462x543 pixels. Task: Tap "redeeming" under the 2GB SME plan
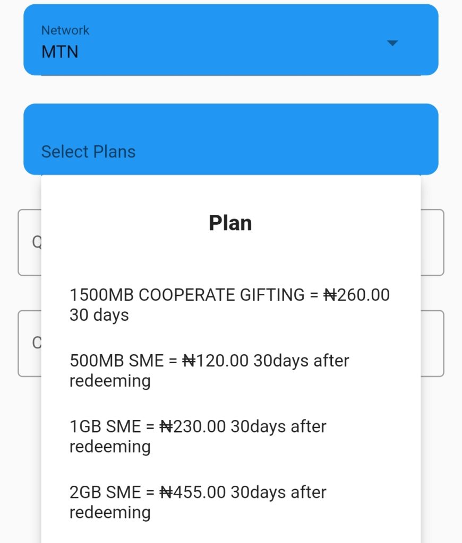[x=110, y=512]
